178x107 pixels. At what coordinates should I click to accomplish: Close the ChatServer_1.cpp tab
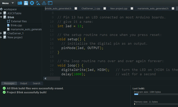(105, 9)
